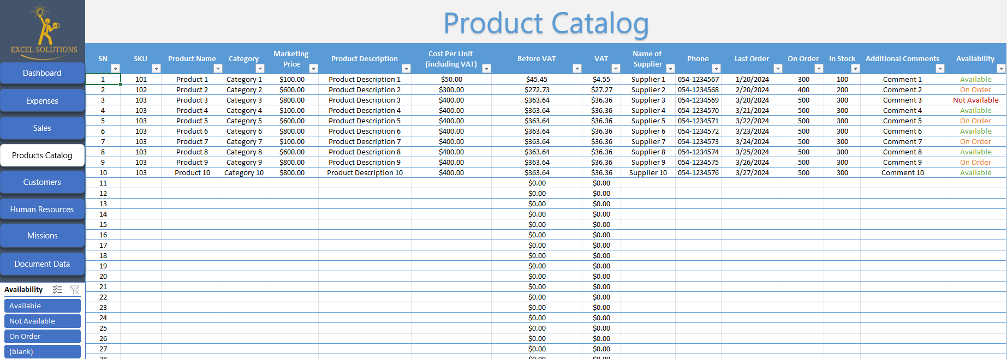
Task: Open the On Order filter dropdown
Action: [x=819, y=69]
